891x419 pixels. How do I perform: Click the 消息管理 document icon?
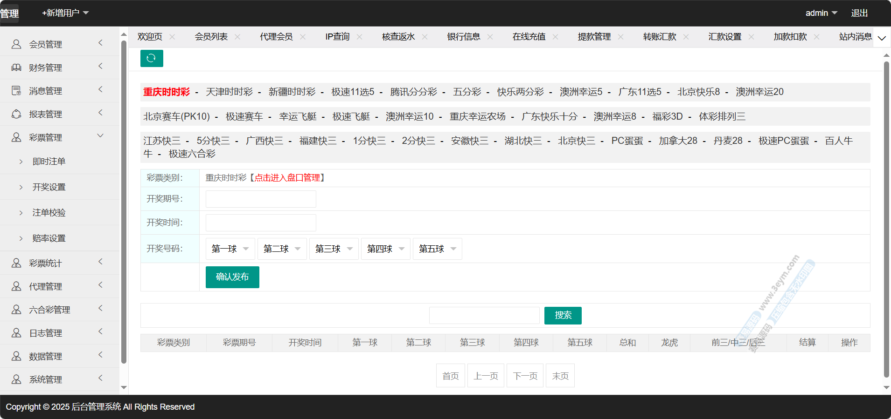pyautogui.click(x=16, y=91)
